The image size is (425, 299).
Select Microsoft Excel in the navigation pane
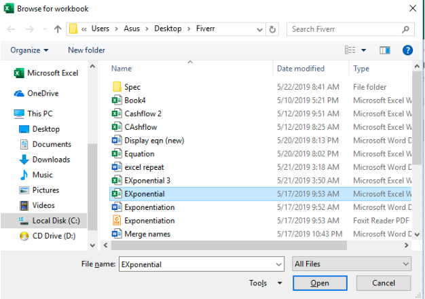pos(46,73)
